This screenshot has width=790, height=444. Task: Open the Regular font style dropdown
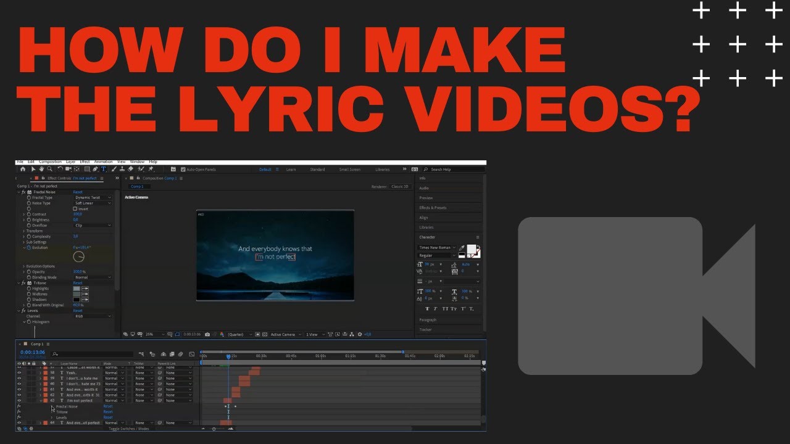coord(437,255)
